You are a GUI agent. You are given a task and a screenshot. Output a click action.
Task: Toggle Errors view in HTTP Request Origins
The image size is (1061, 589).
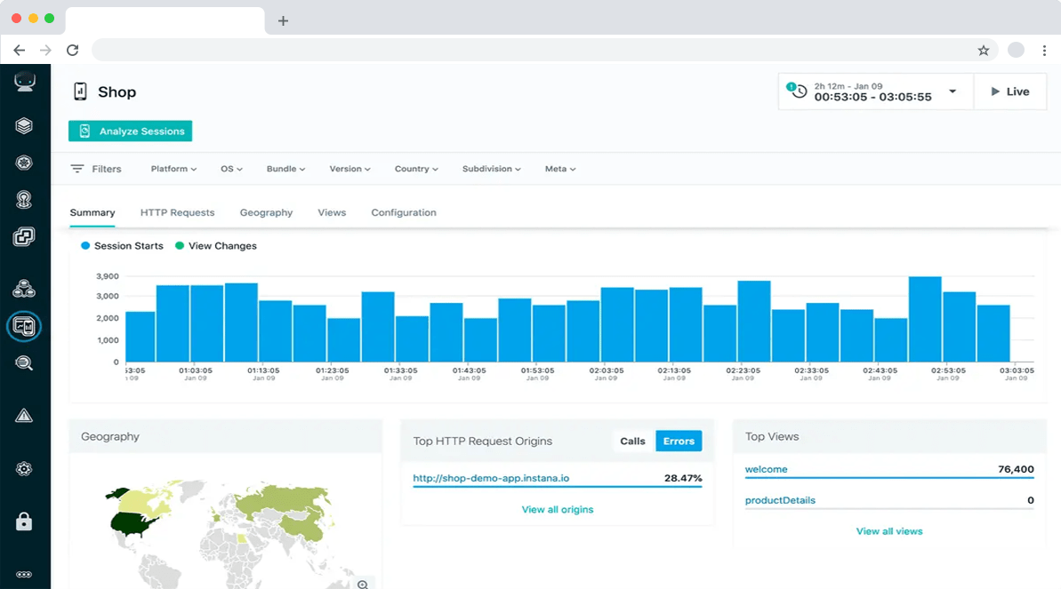click(679, 442)
